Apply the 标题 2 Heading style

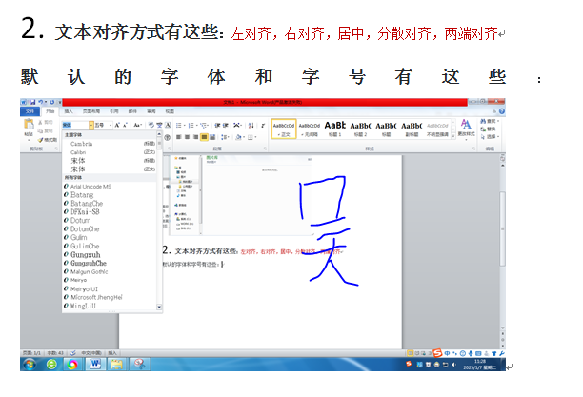coord(360,129)
